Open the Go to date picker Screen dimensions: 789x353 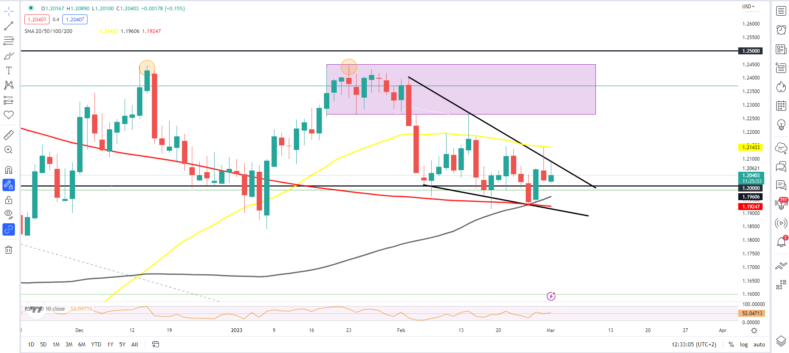click(155, 344)
